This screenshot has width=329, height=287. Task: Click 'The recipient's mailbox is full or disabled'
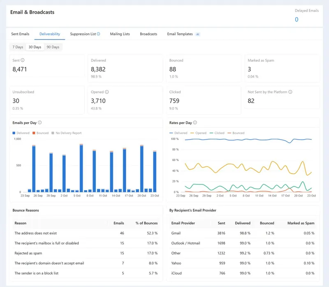pos(46,243)
